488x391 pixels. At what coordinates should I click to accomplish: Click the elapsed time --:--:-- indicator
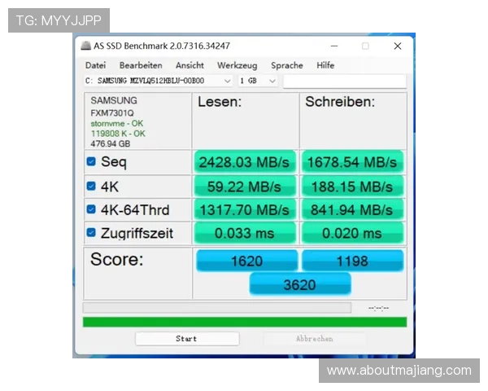coord(378,308)
